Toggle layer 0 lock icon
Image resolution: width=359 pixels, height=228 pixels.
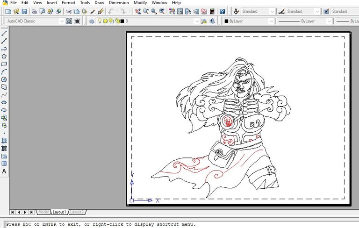click(x=117, y=21)
